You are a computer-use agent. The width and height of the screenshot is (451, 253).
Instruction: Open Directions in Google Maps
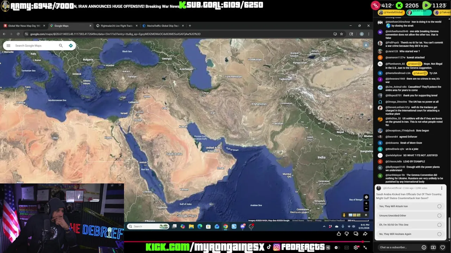tap(71, 46)
